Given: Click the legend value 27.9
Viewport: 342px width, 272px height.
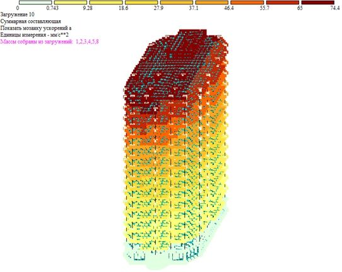Looking at the screenshot, I should [x=158, y=8].
